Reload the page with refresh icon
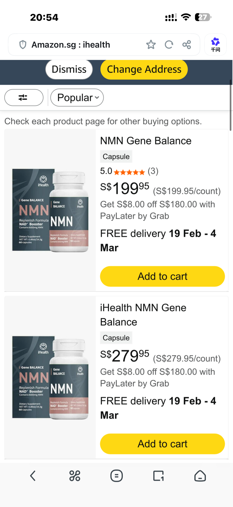The height and width of the screenshot is (507, 233). (169, 45)
